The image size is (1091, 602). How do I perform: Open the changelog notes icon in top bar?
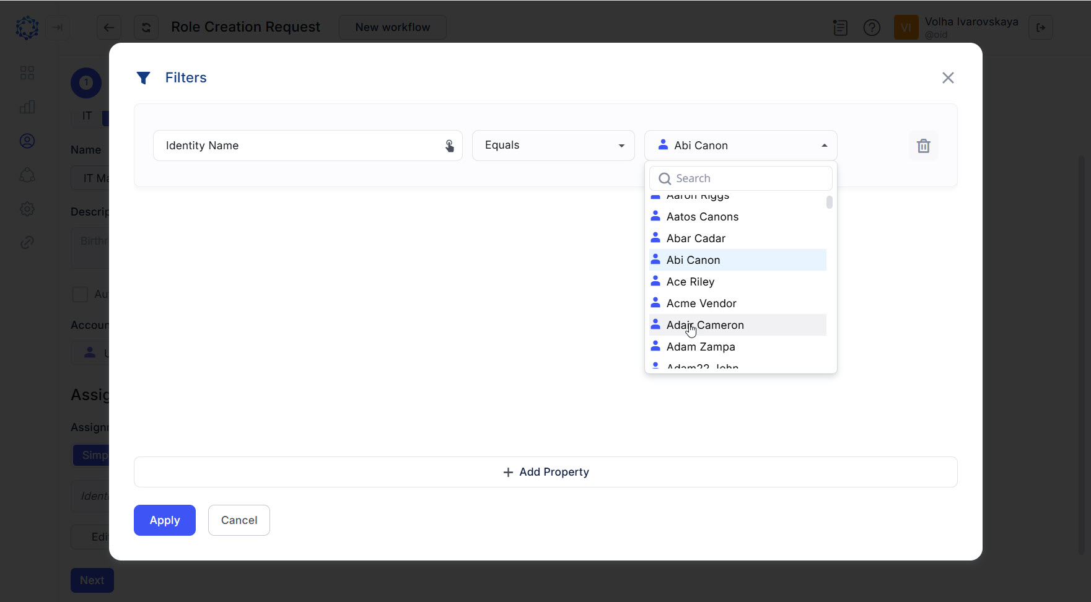pos(840,27)
